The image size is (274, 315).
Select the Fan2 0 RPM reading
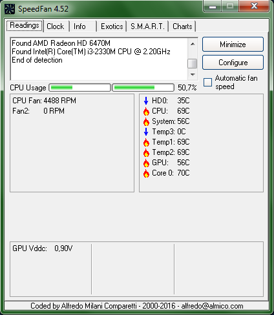[x=38, y=111]
